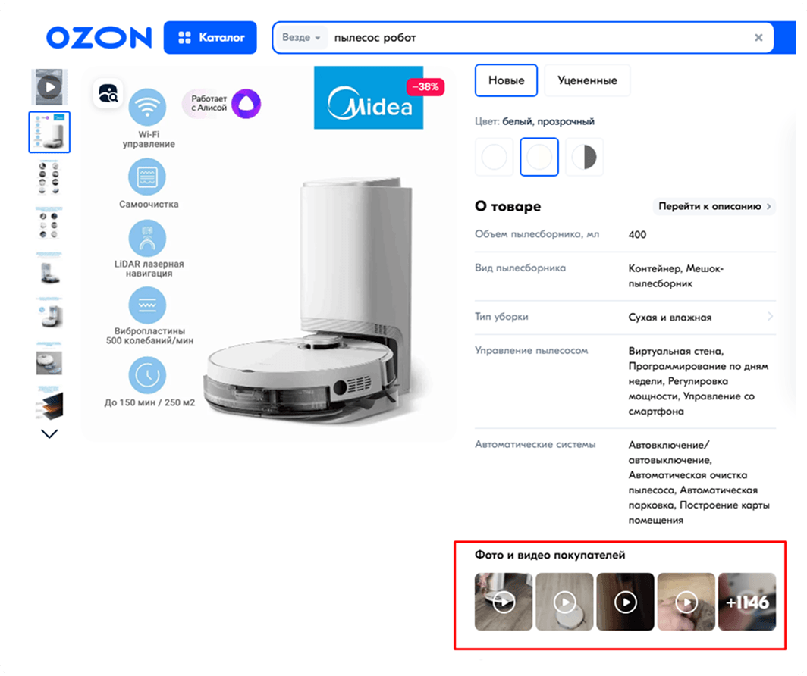Expand the Тип уборки row chevron
Screen dimensions: 807x676
(x=770, y=317)
